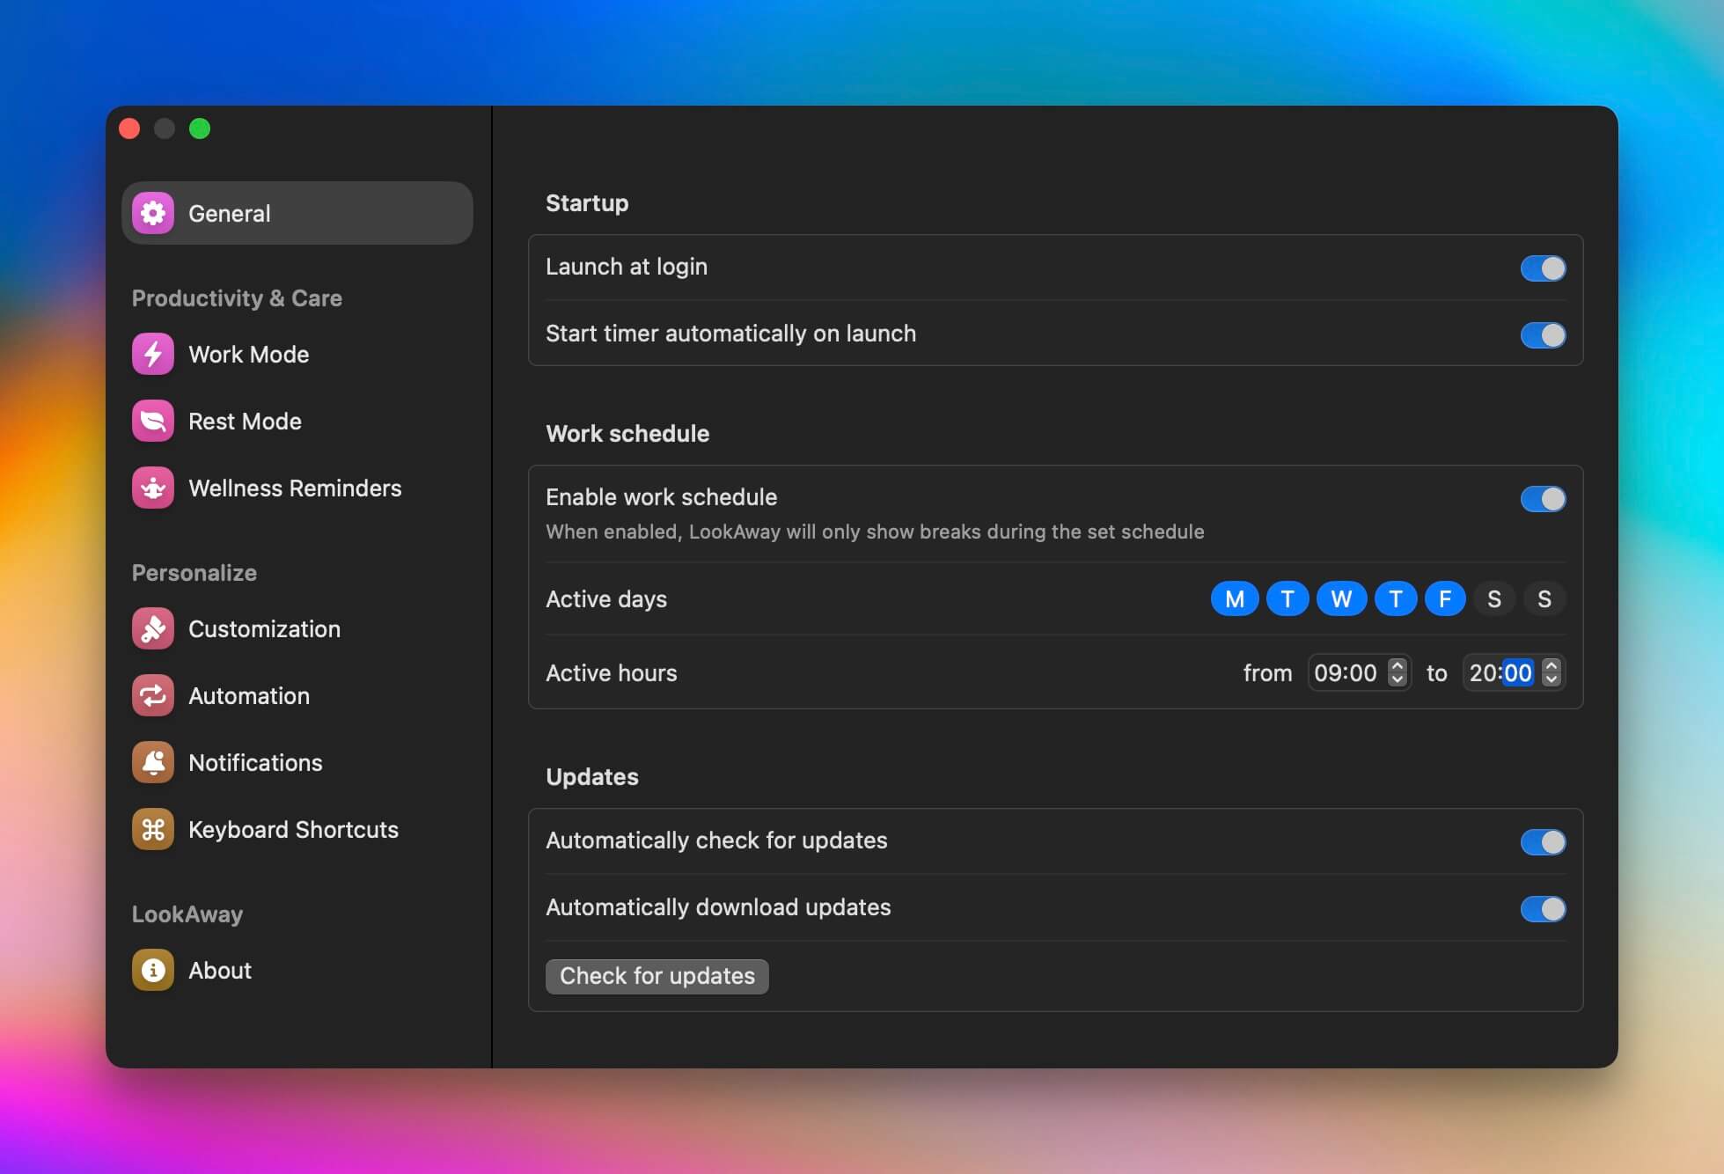Enable Saturday in Active days
The width and height of the screenshot is (1724, 1174).
click(x=1494, y=598)
